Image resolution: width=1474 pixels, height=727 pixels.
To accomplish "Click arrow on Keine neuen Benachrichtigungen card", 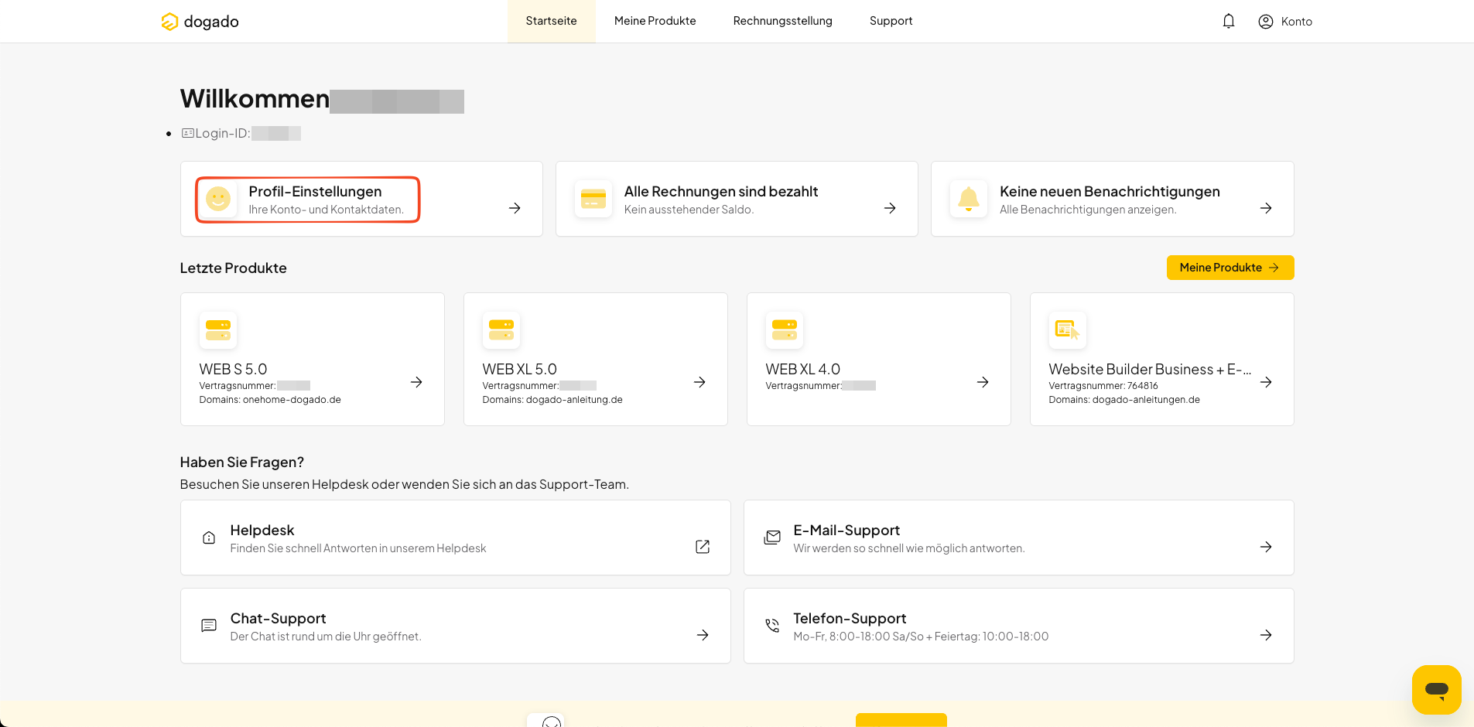I will [1266, 208].
